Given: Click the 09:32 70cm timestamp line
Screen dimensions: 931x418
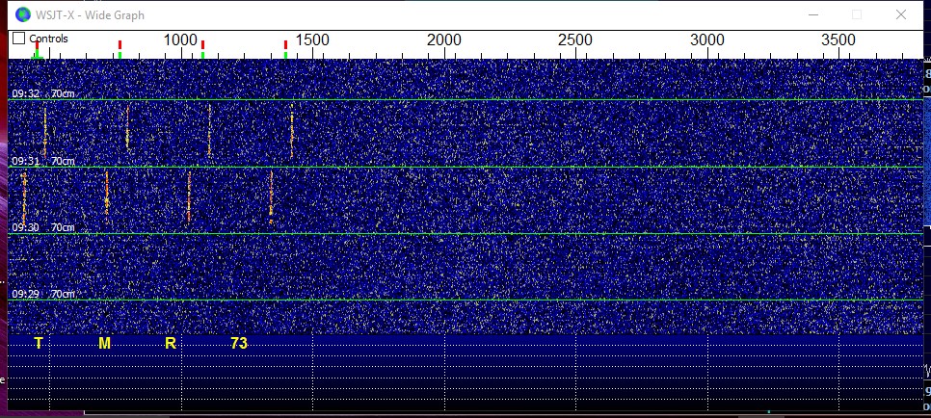Looking at the screenshot, I should click(42, 94).
